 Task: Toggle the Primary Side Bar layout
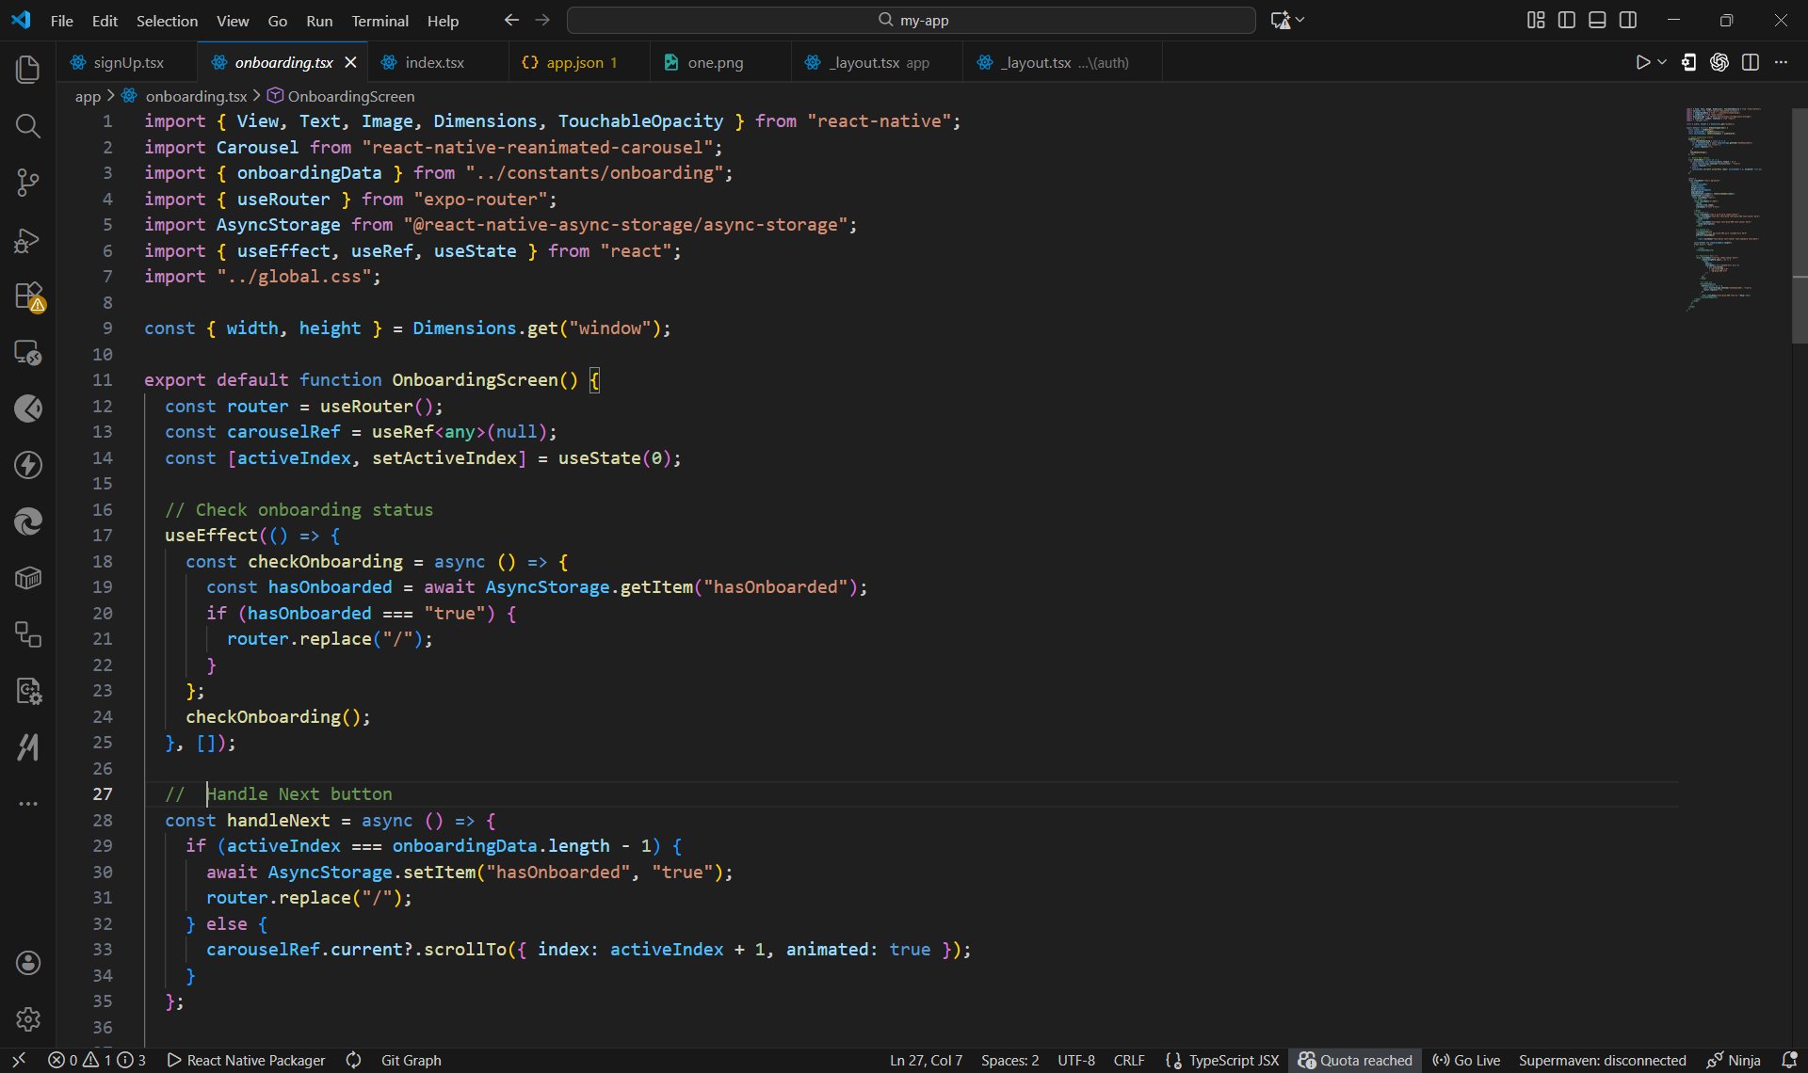tap(1567, 20)
